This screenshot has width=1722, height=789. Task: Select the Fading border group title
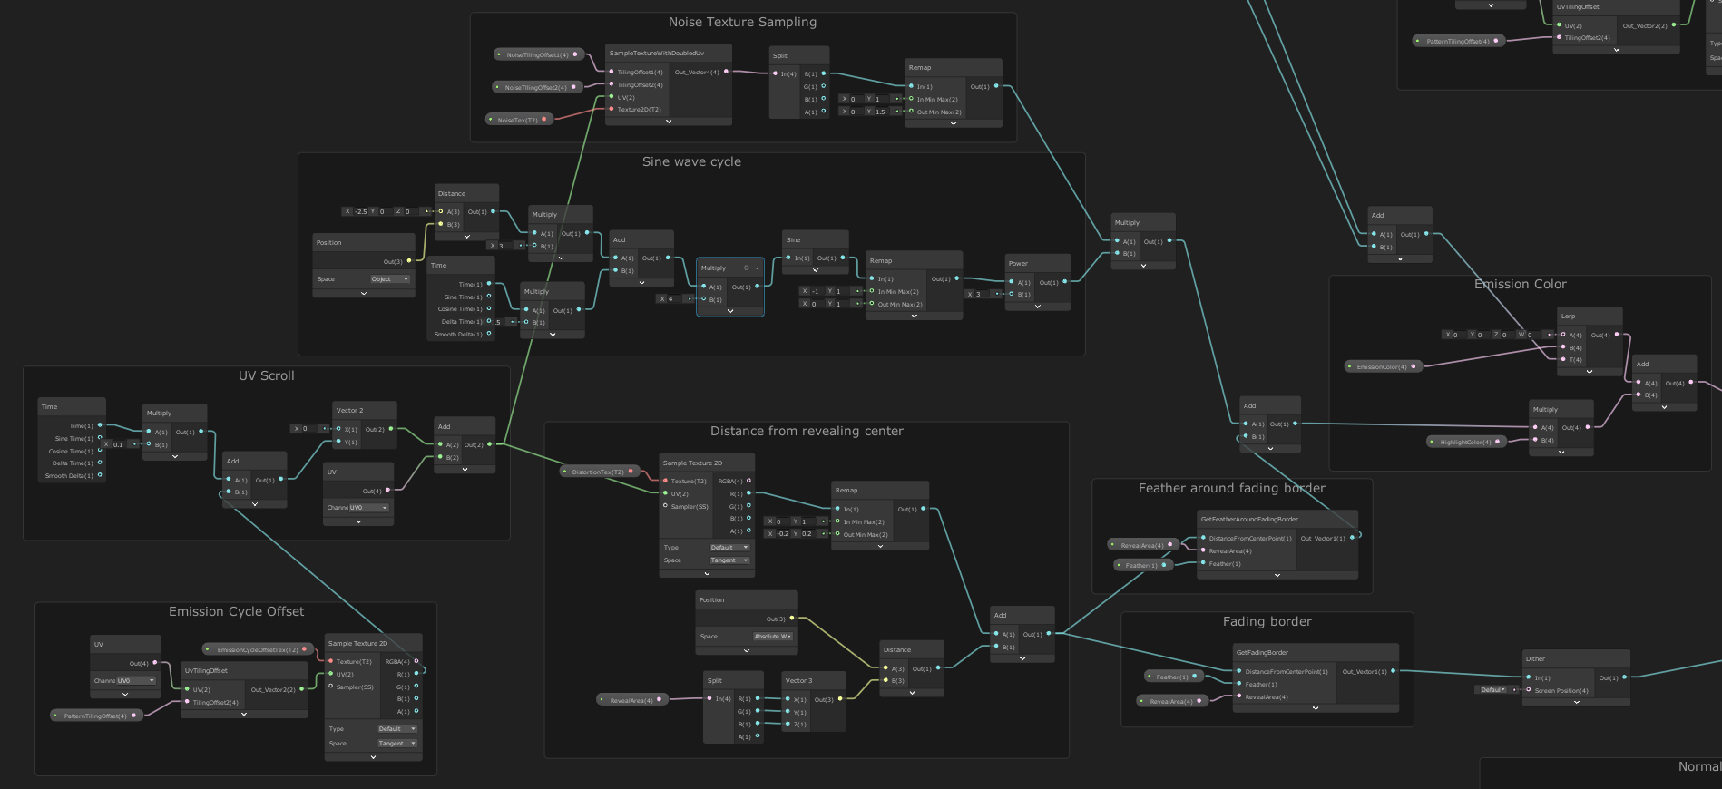(x=1267, y=621)
